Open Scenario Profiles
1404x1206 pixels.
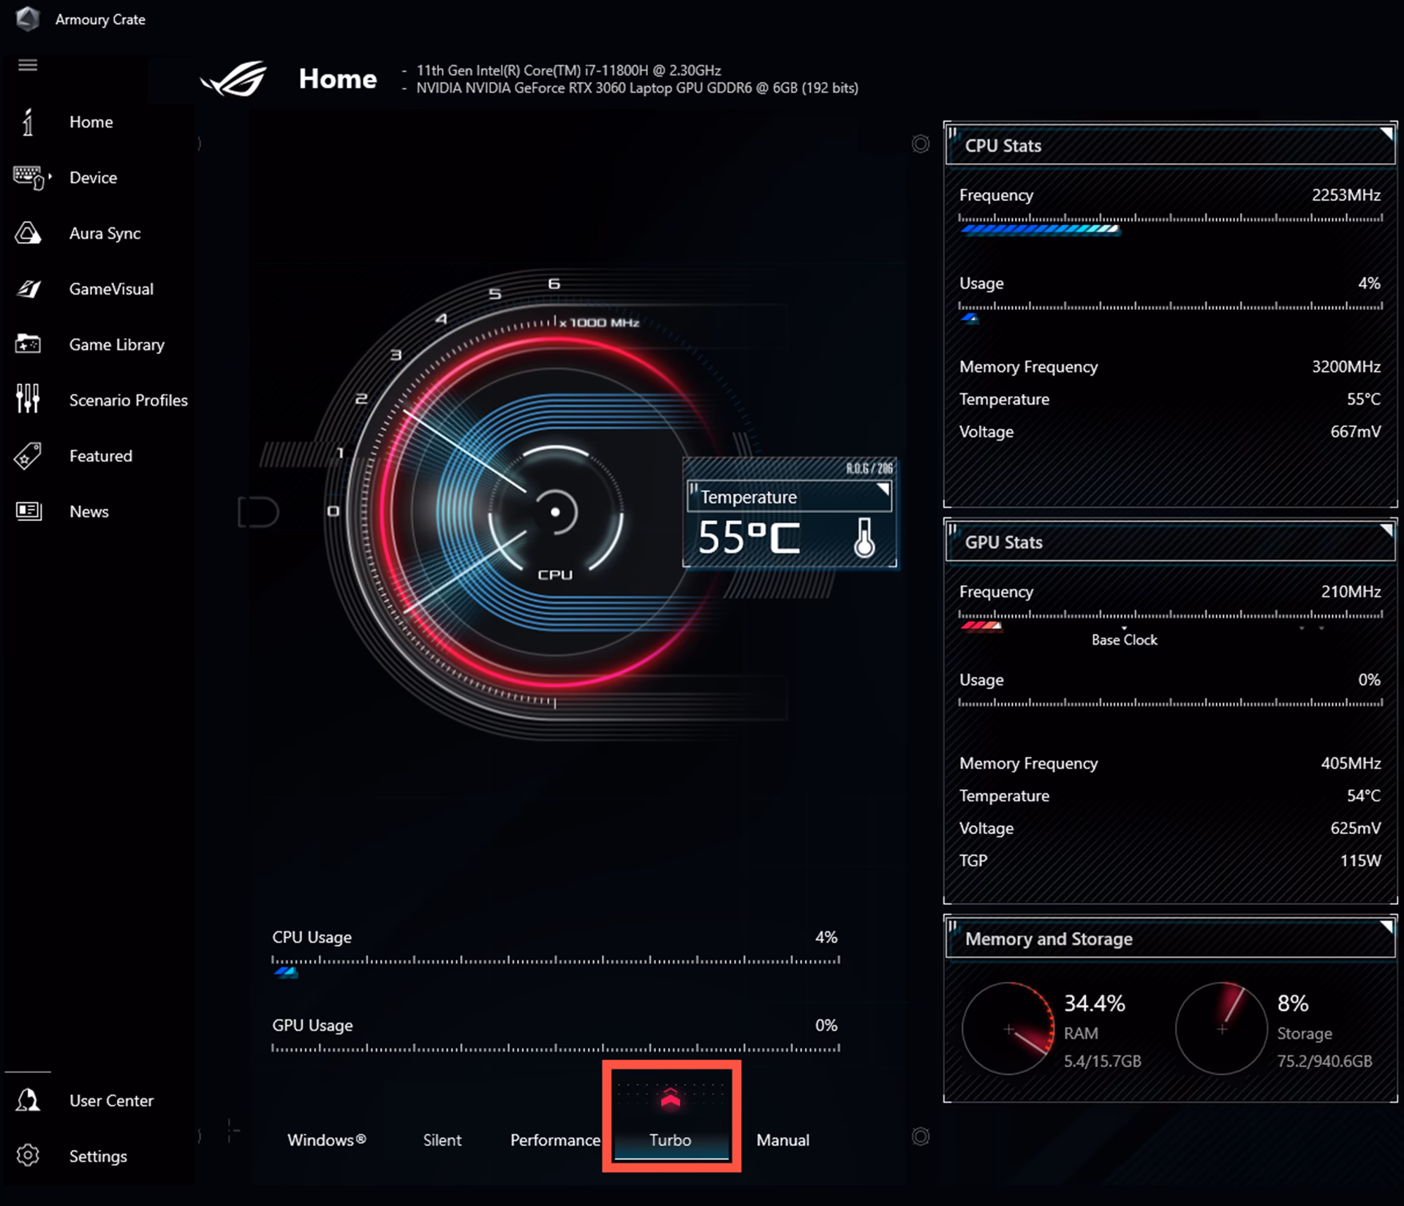(x=128, y=400)
